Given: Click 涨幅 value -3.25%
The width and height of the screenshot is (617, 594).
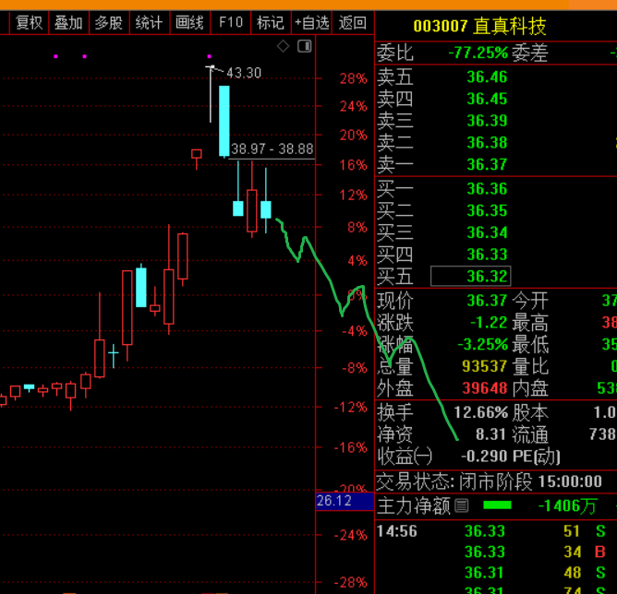Looking at the screenshot, I should click(x=483, y=345).
